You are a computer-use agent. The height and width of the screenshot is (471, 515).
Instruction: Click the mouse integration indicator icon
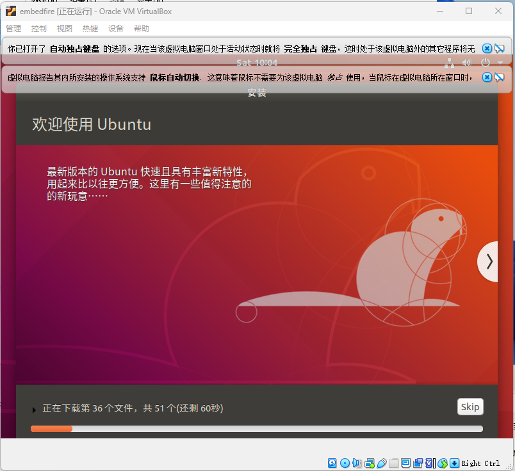[443, 463]
